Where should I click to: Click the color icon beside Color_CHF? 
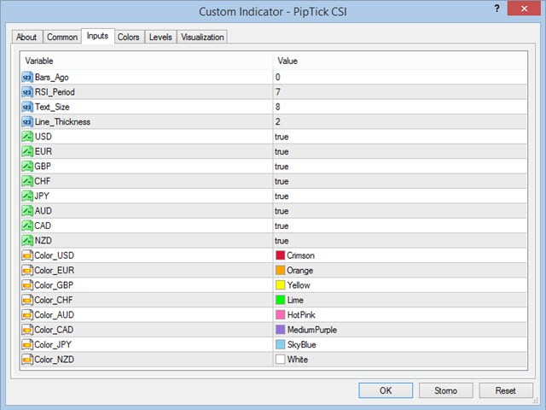click(27, 300)
